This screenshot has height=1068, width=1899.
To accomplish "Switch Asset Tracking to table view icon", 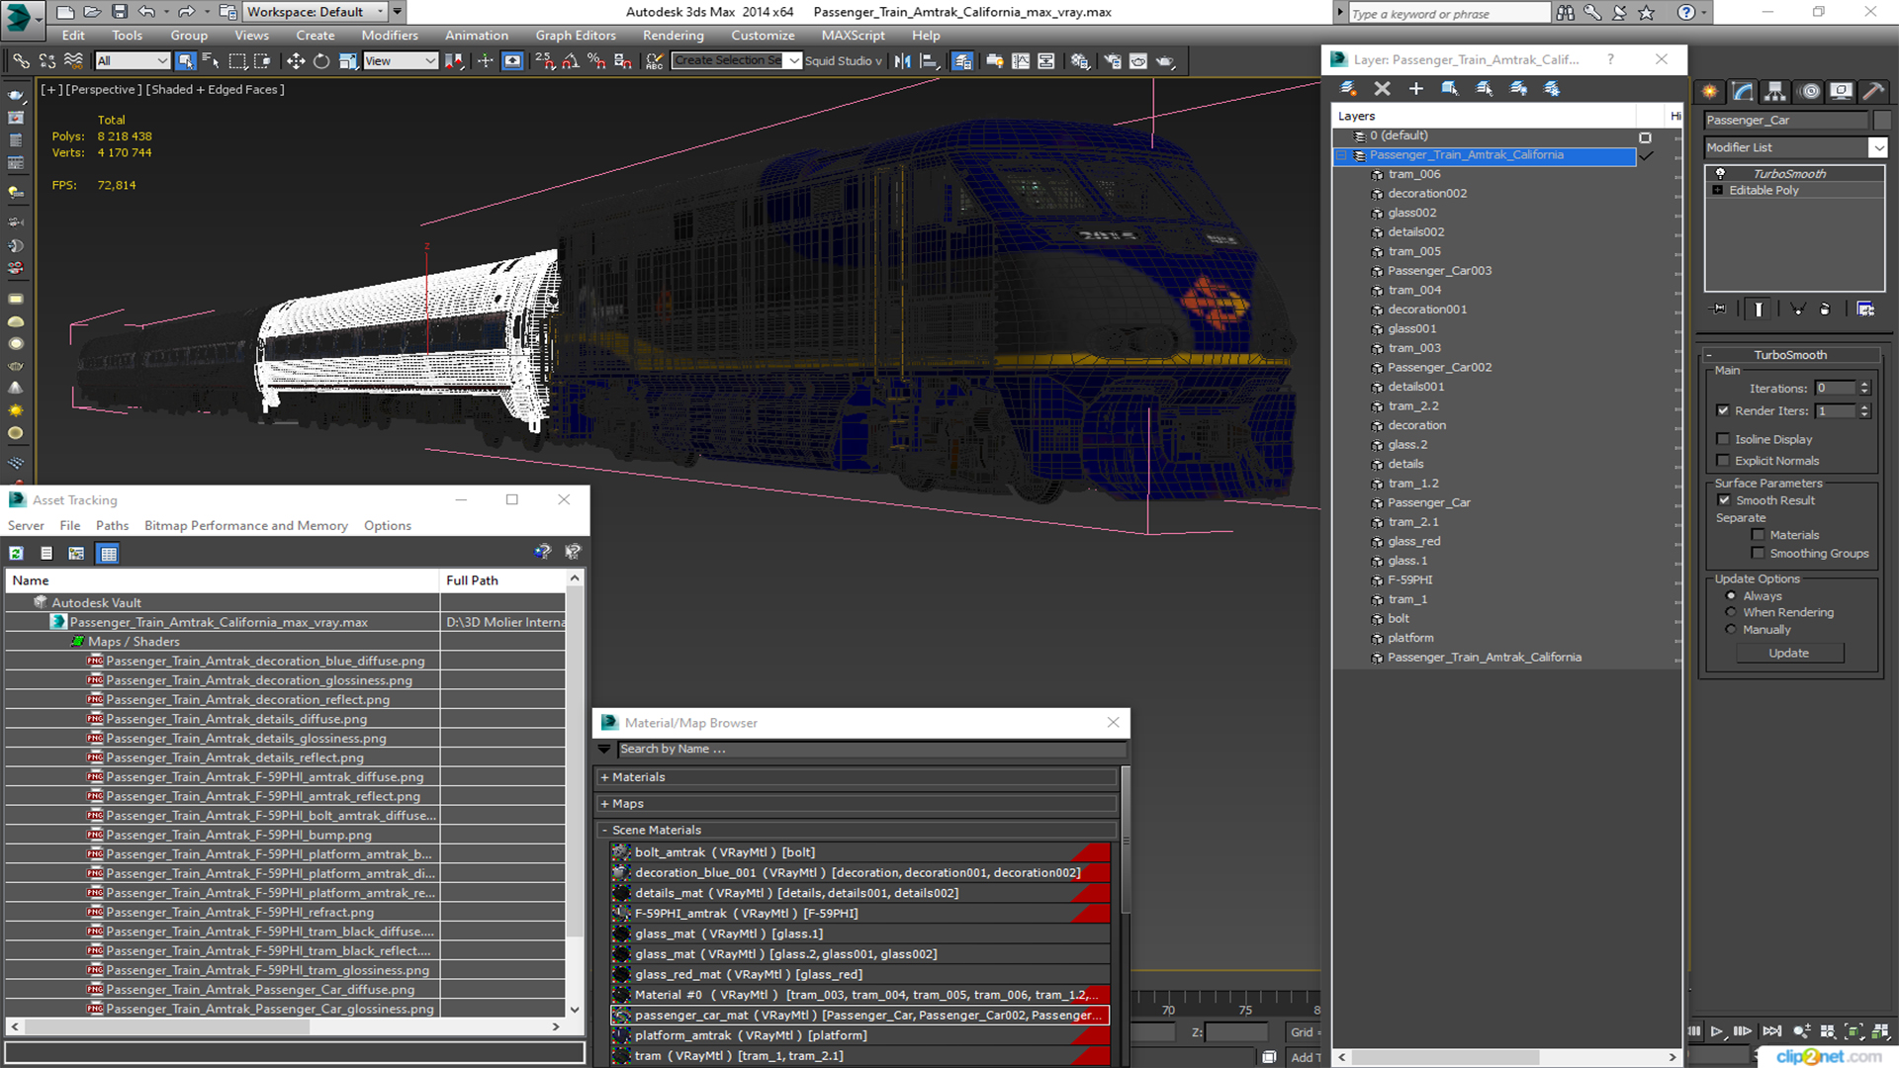I will [x=109, y=554].
